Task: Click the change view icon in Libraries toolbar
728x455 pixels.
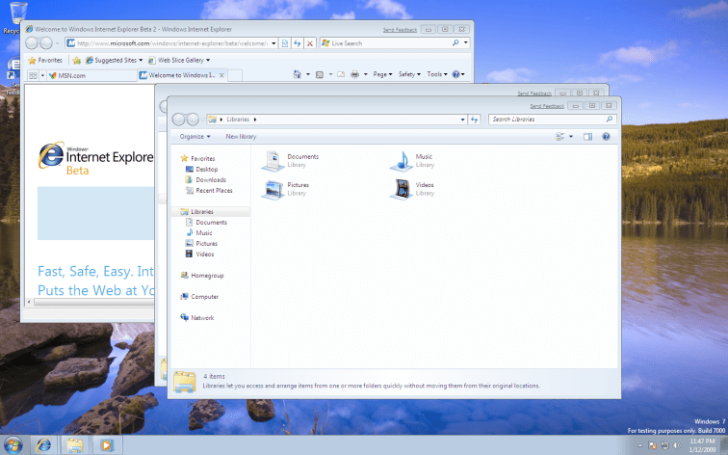Action: [x=560, y=137]
